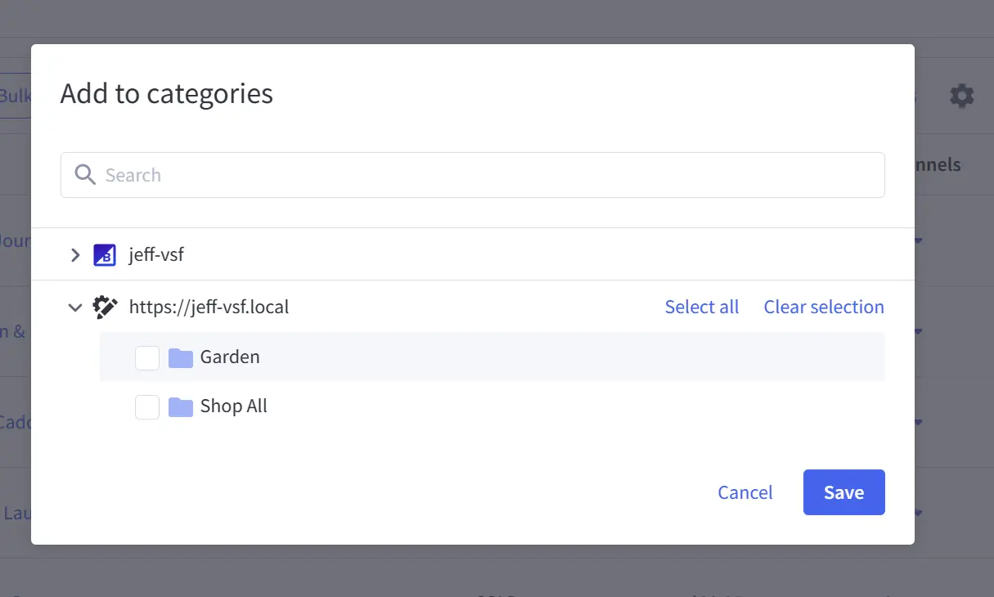Check the Garden category checkbox

pos(146,357)
